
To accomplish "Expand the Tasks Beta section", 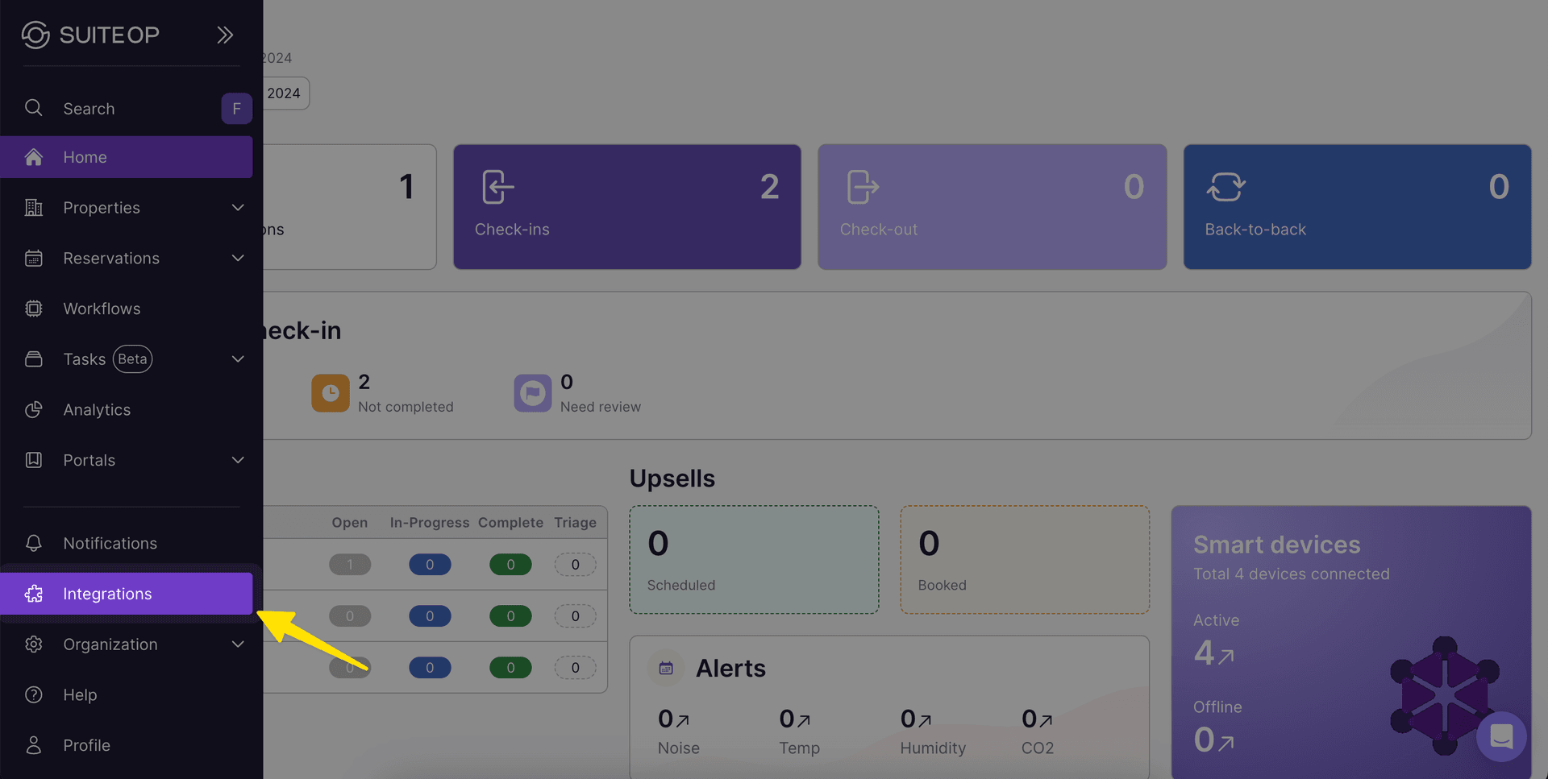I will pos(238,358).
